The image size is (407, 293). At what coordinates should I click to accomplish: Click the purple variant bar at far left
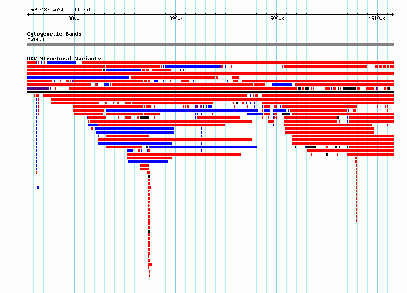click(38, 88)
